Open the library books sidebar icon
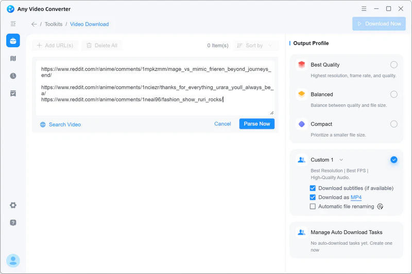Screen dimensions: 412x274 click(13, 58)
